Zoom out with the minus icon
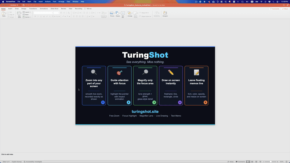 point(264,162)
